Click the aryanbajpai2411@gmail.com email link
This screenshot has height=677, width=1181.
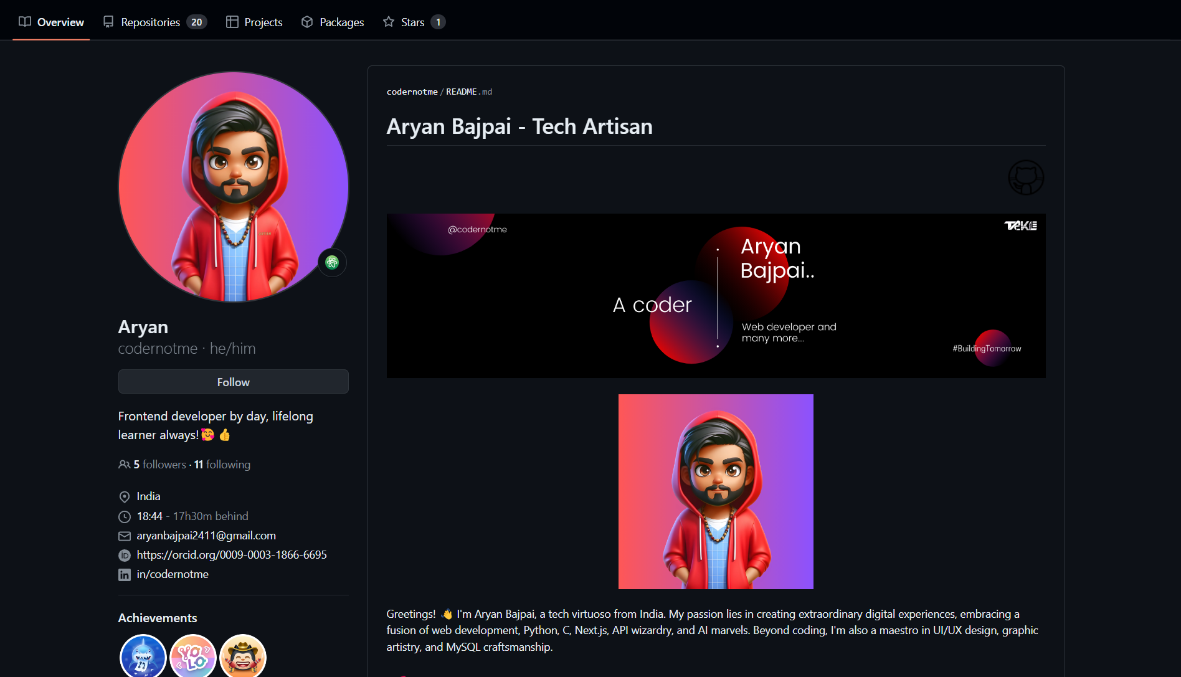(206, 535)
